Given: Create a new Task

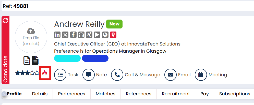Looking at the screenshot, I should tap(66, 75).
